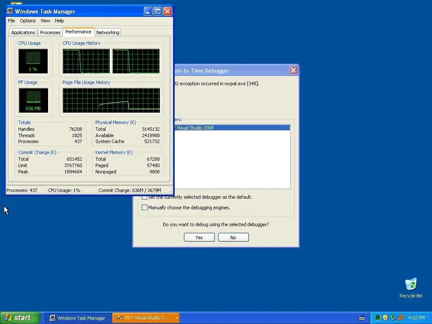Click the PF Usage gauge showing 636 MB

tap(33, 100)
